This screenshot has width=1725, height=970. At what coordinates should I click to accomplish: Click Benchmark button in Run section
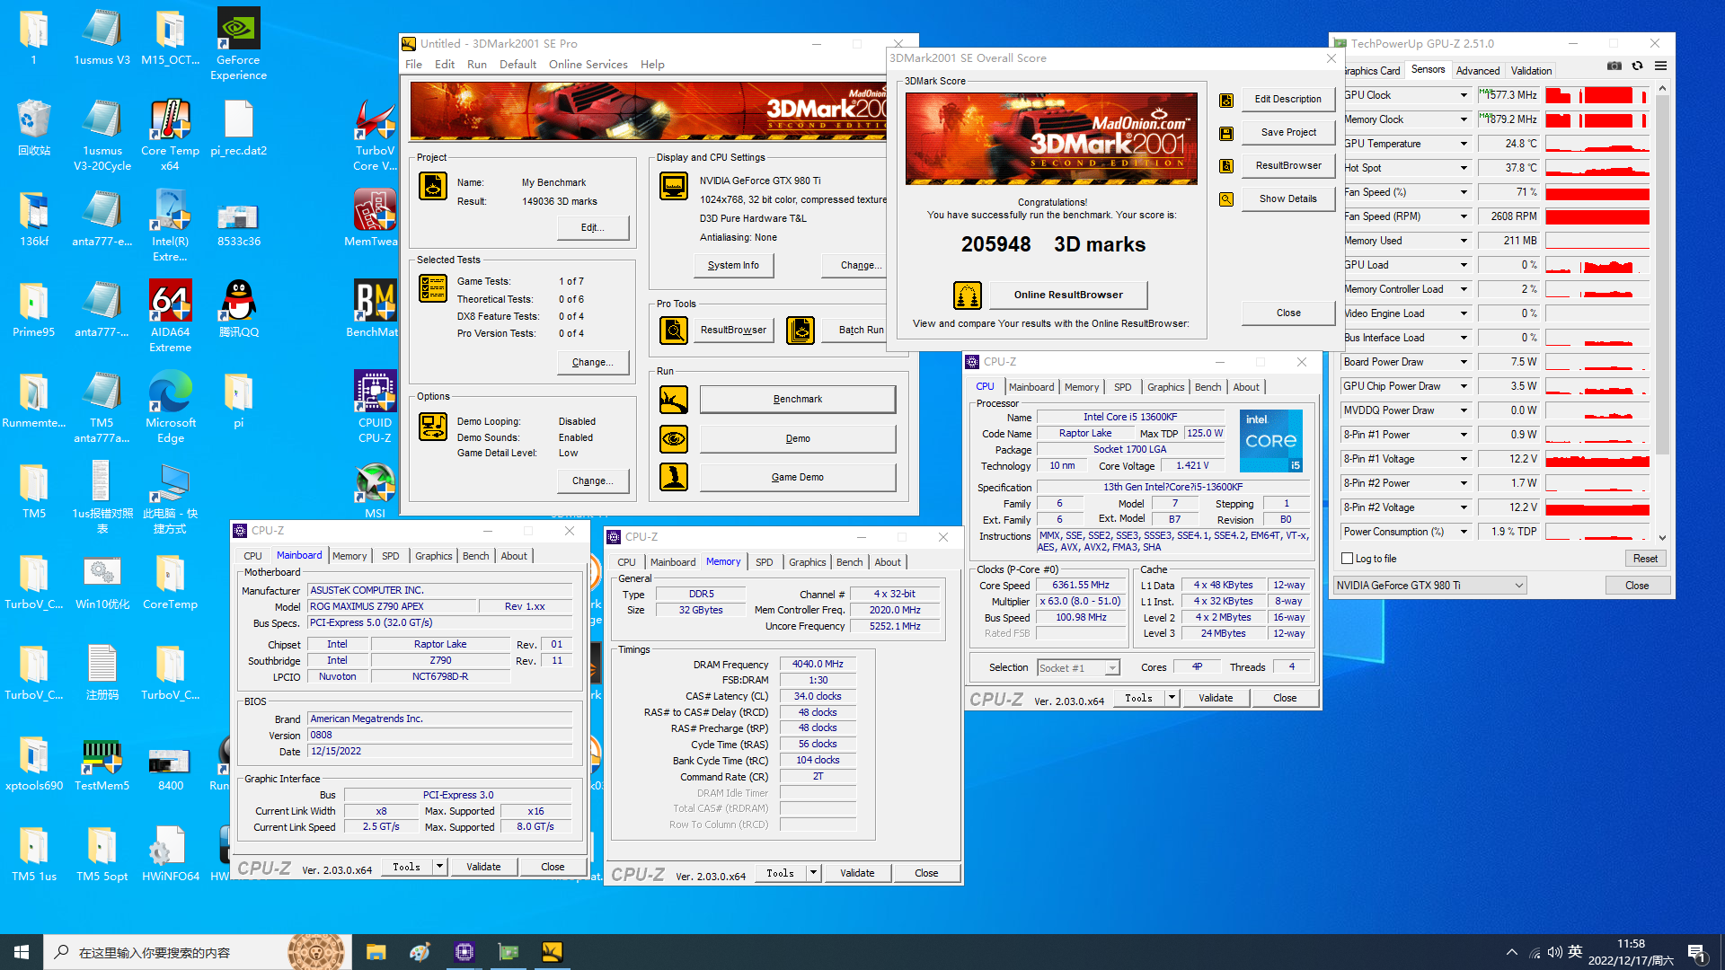(798, 399)
